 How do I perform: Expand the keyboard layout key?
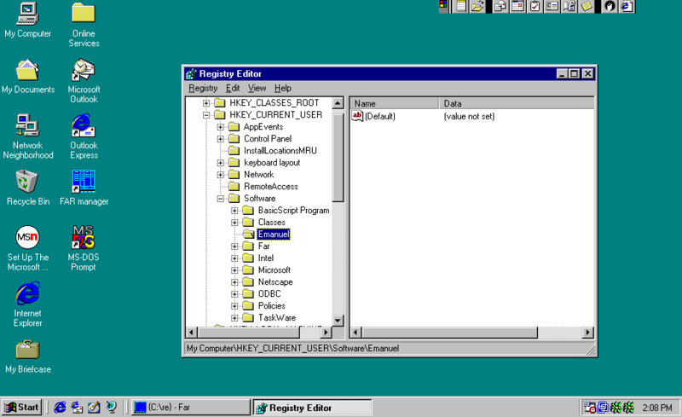click(221, 163)
